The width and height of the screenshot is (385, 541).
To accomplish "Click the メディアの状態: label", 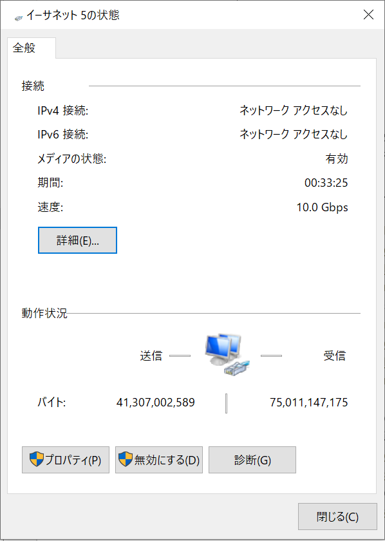I will [71, 159].
